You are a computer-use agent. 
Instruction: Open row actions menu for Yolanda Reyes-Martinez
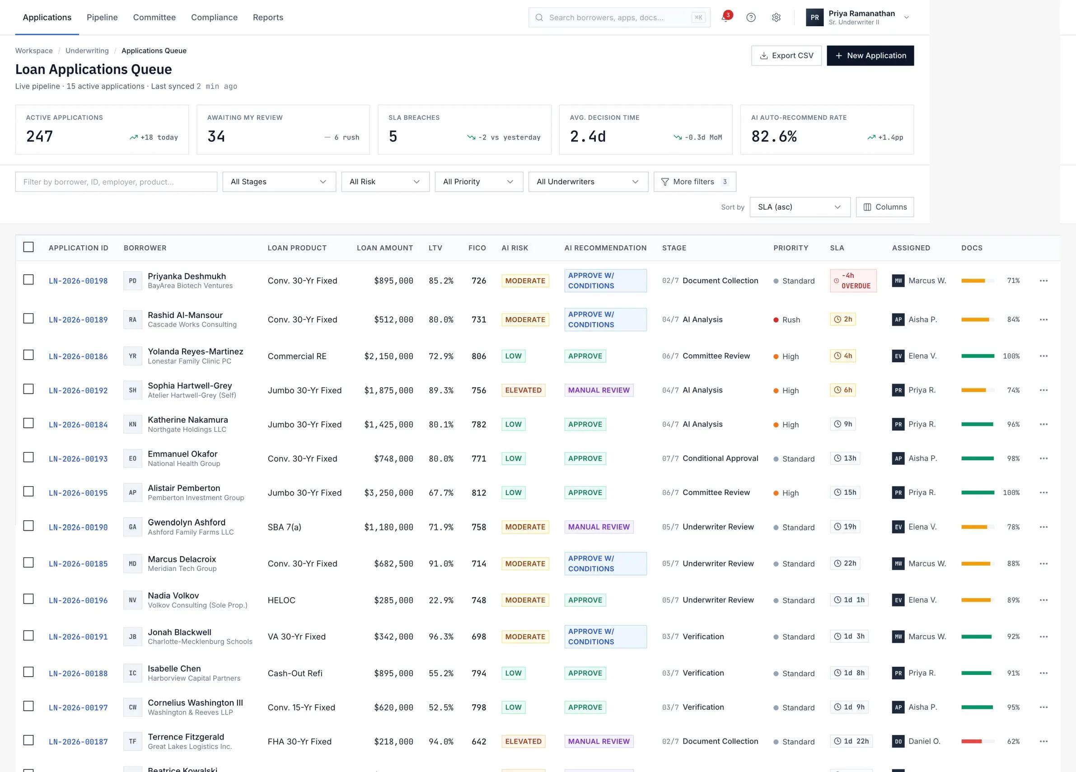[x=1043, y=356]
